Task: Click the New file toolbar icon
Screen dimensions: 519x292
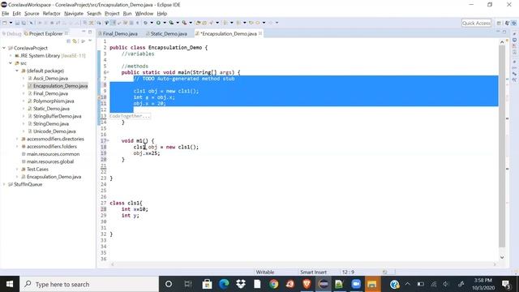Action: pyautogui.click(x=5, y=23)
